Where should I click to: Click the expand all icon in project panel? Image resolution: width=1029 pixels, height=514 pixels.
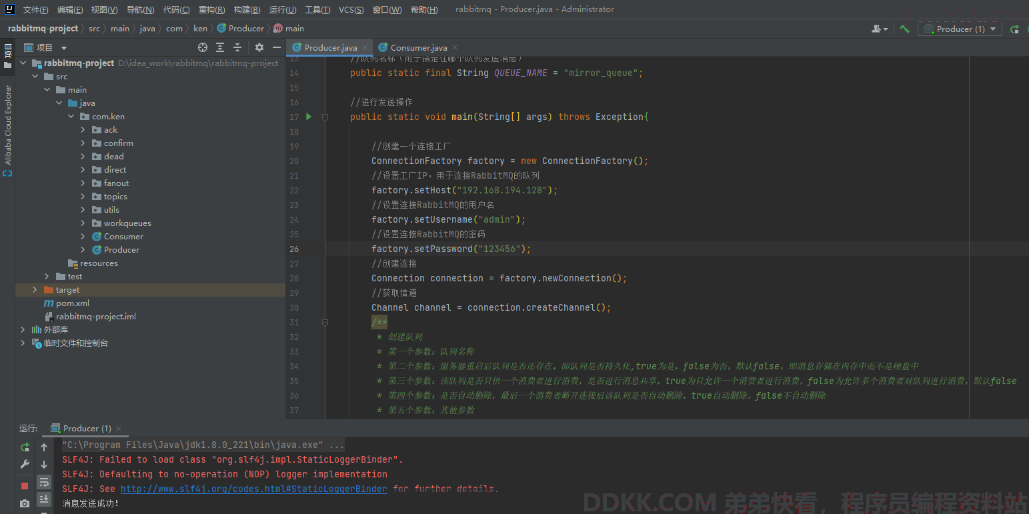tap(220, 47)
